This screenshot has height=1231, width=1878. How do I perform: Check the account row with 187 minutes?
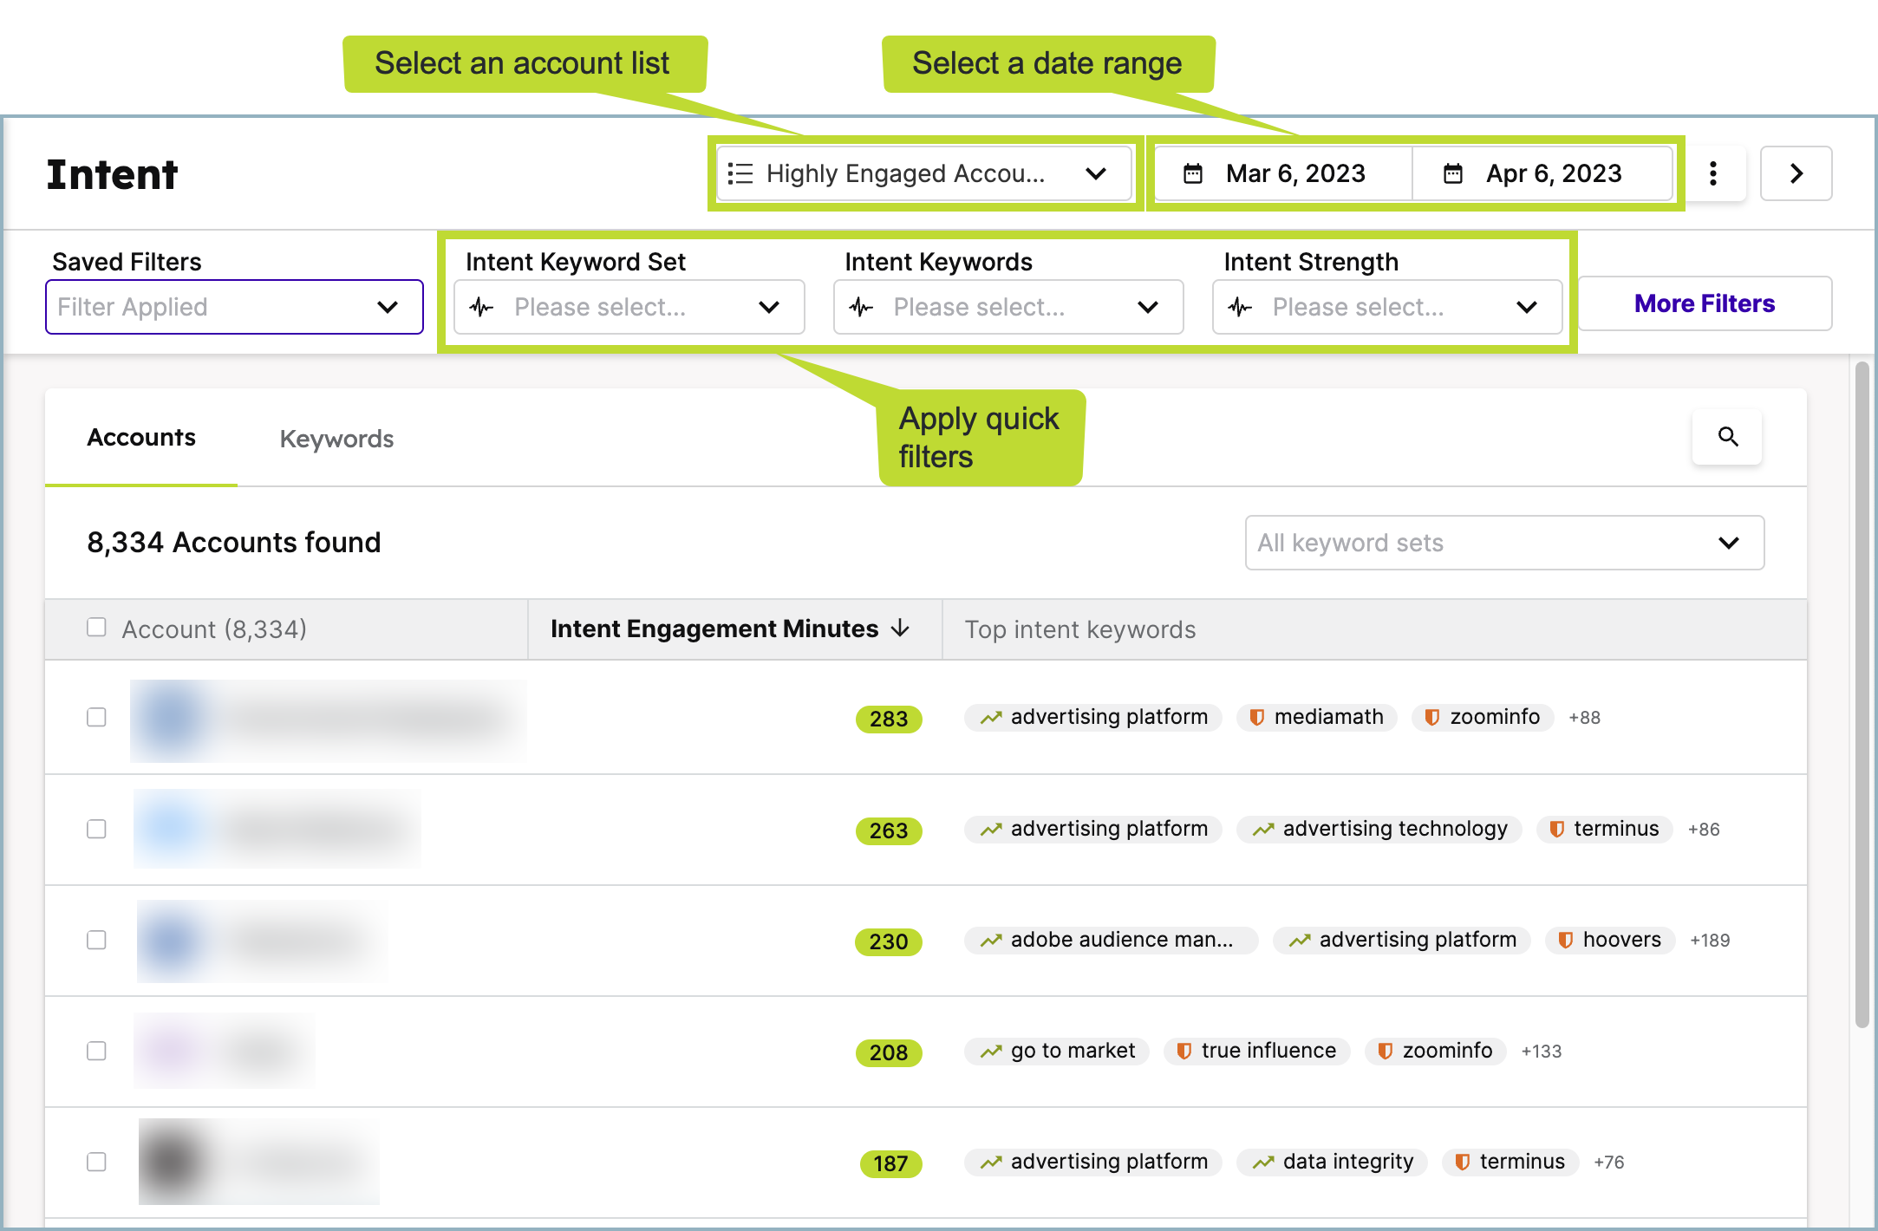coord(96,1163)
